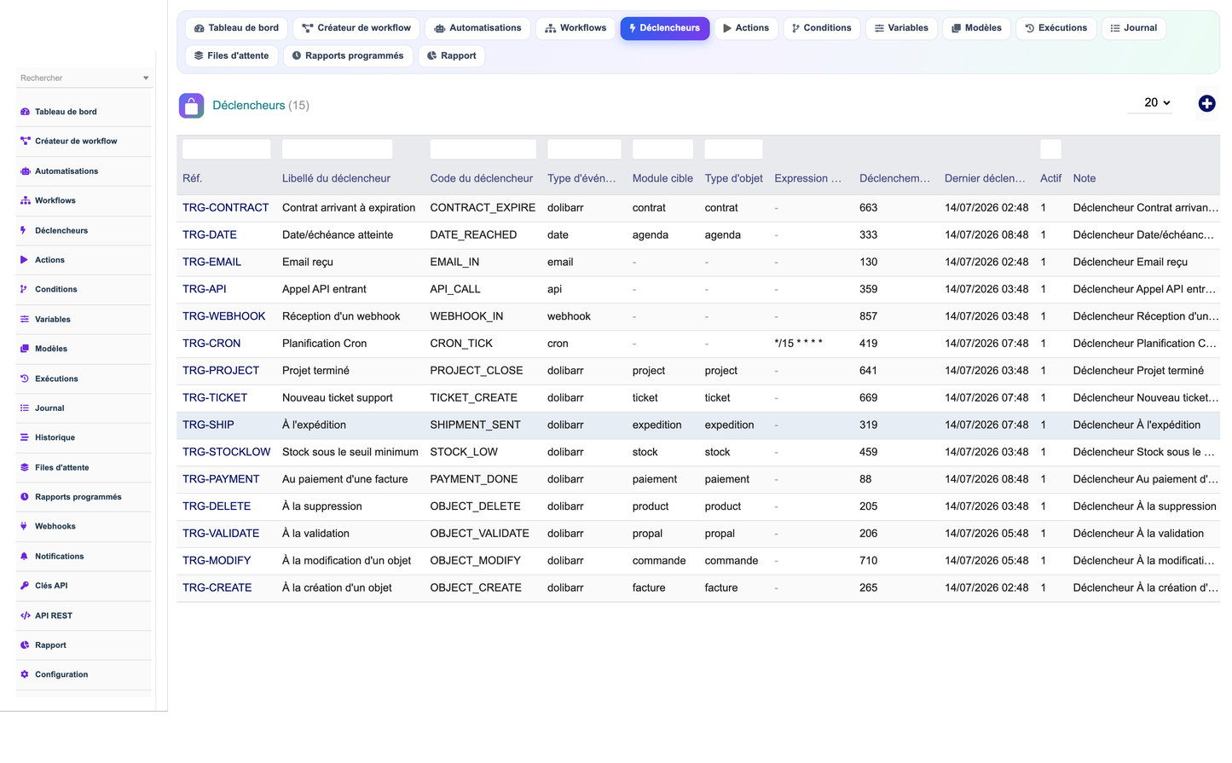Add a new déclencheur with plus icon
This screenshot has height=763, width=1232.
(1206, 103)
